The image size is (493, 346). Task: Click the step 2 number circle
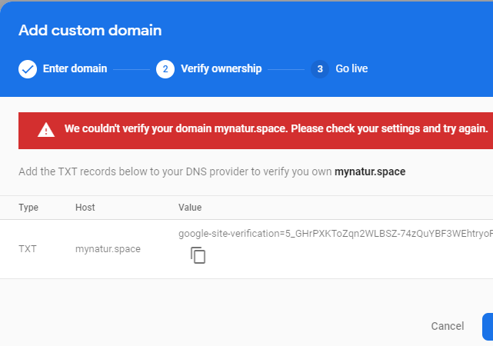(x=165, y=69)
